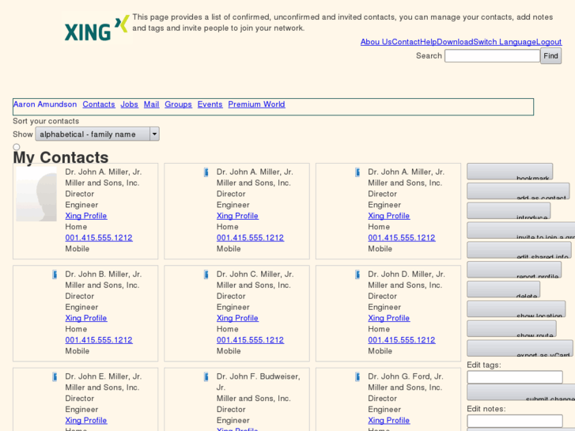Open Xing Profile link of Dr. John D. Miller
Viewport: 575px width, 431px height.
click(389, 318)
